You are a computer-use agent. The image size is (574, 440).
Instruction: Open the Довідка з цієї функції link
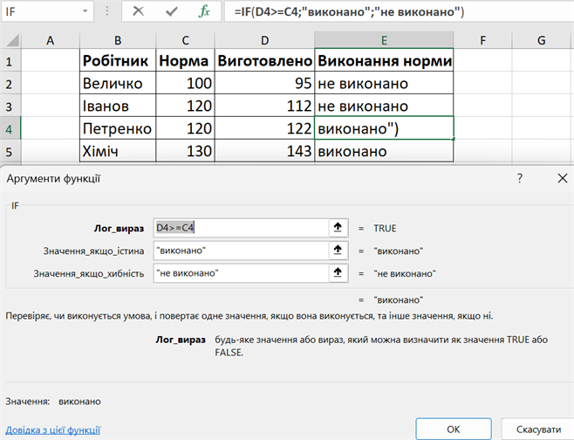(53, 430)
